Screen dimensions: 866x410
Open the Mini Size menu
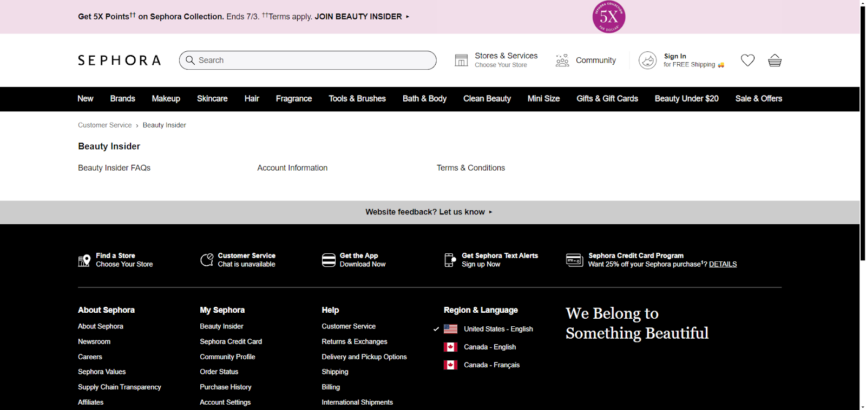(x=543, y=99)
